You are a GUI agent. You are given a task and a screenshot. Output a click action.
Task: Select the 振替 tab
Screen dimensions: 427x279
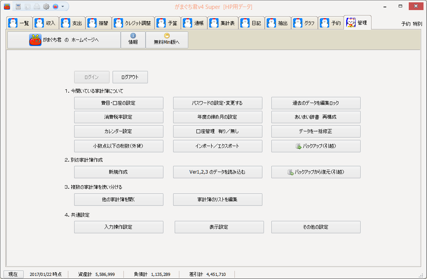pos(99,23)
